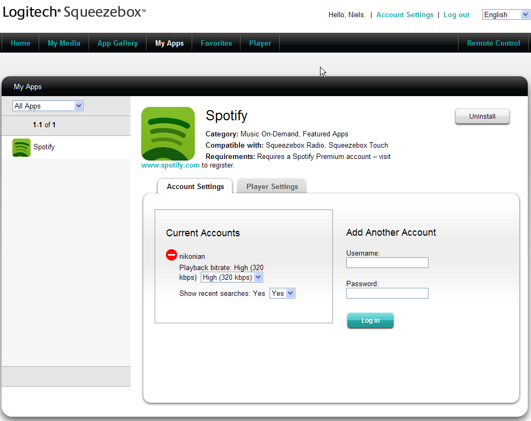This screenshot has height=421, width=531.
Task: Click the Log in button
Action: click(370, 321)
